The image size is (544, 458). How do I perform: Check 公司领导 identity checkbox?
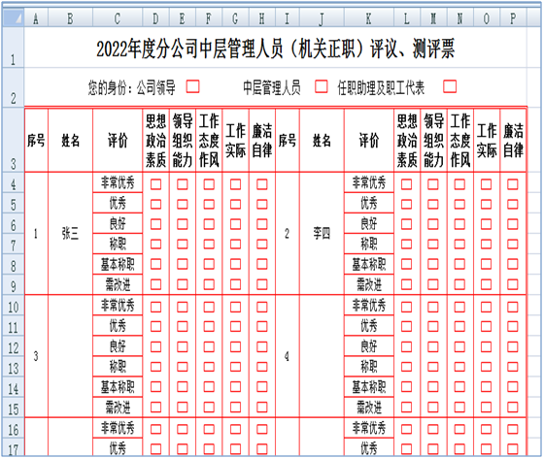pos(192,86)
